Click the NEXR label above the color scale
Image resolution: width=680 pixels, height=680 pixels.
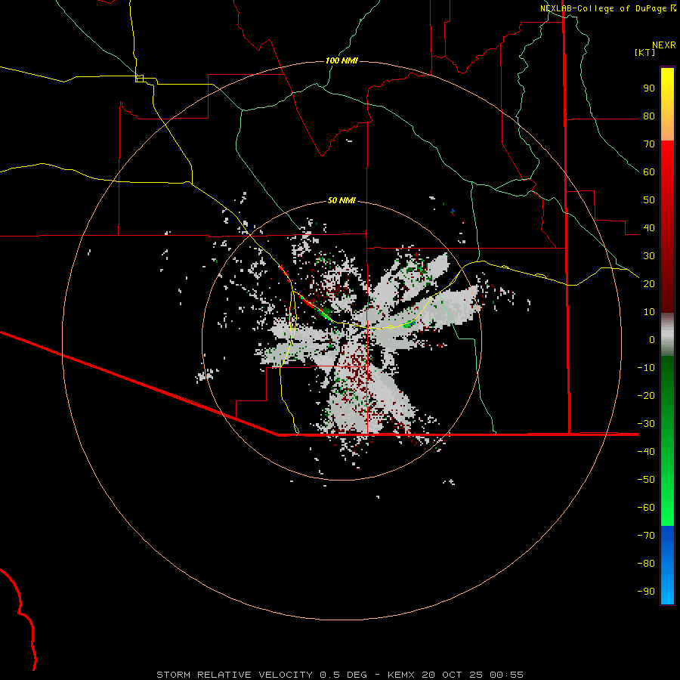click(663, 45)
